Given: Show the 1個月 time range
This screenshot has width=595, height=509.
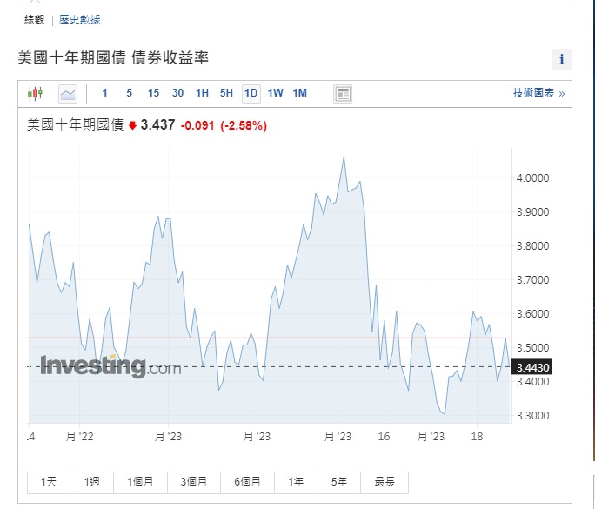Looking at the screenshot, I should point(140,482).
